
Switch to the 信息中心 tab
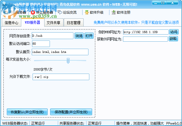(11, 23)
